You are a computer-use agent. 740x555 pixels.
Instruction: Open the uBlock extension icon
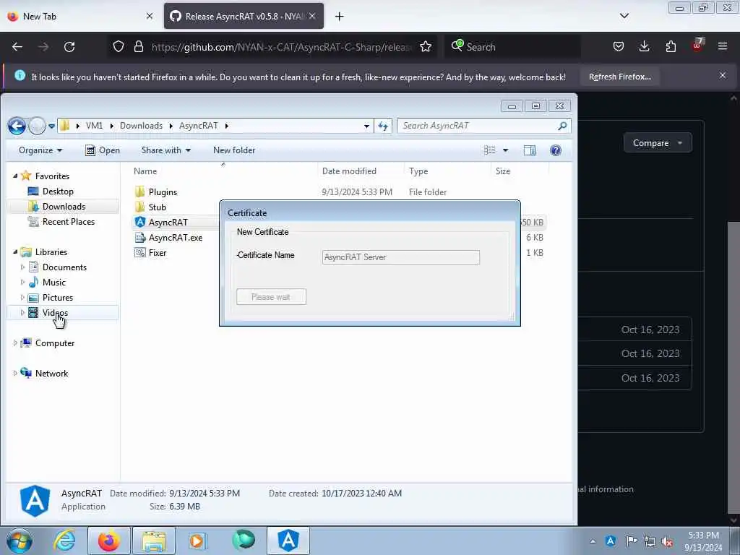(697, 46)
